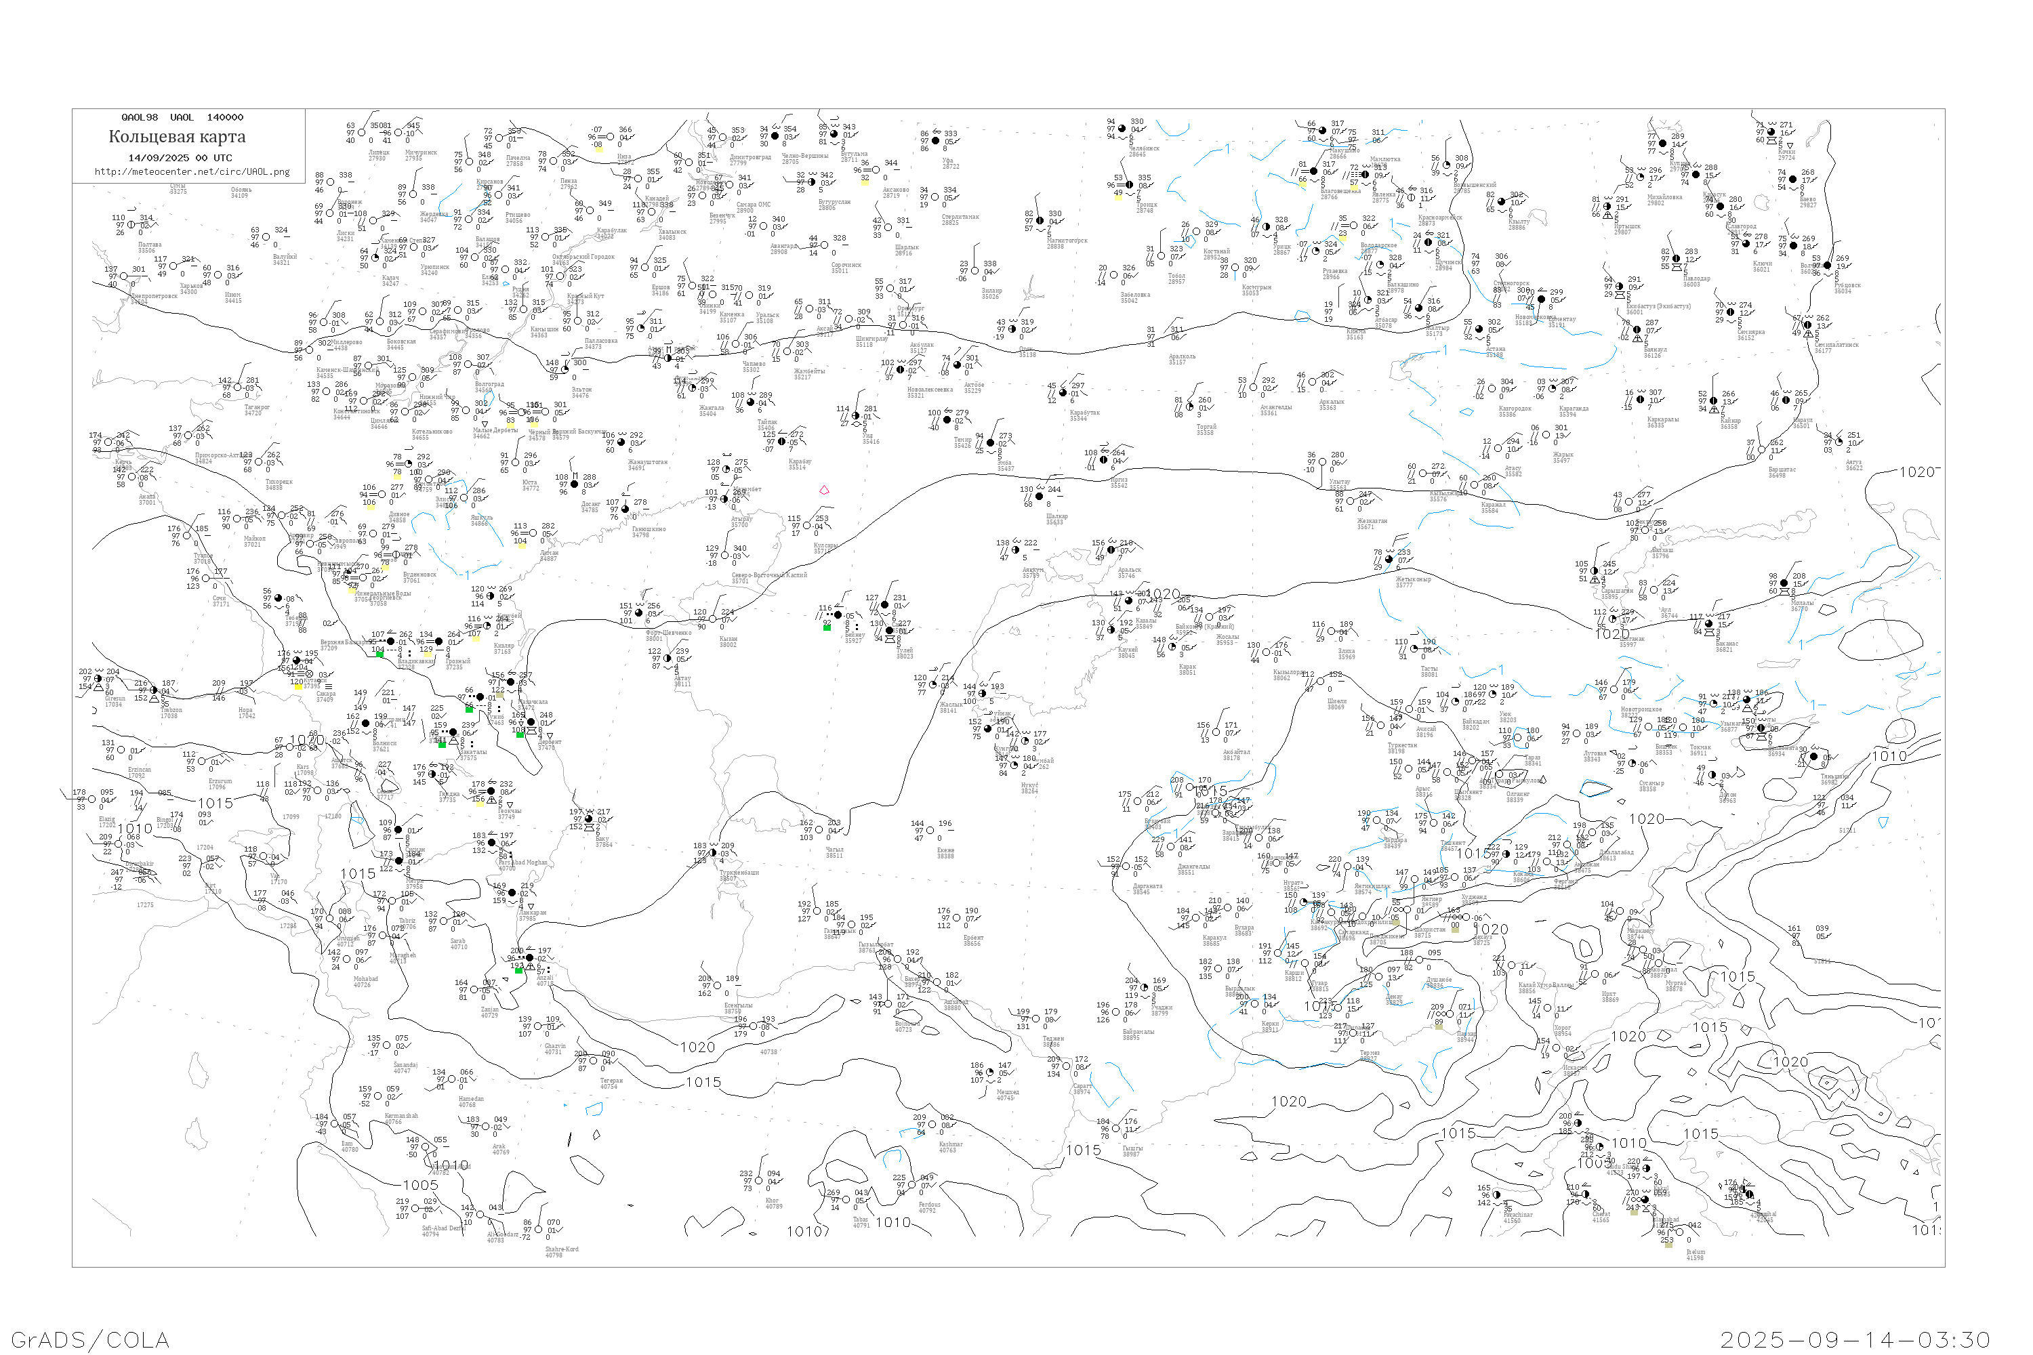2033x1355 pixels.
Task: Select the empty station circle above Кулсары
Action: tap(807, 526)
